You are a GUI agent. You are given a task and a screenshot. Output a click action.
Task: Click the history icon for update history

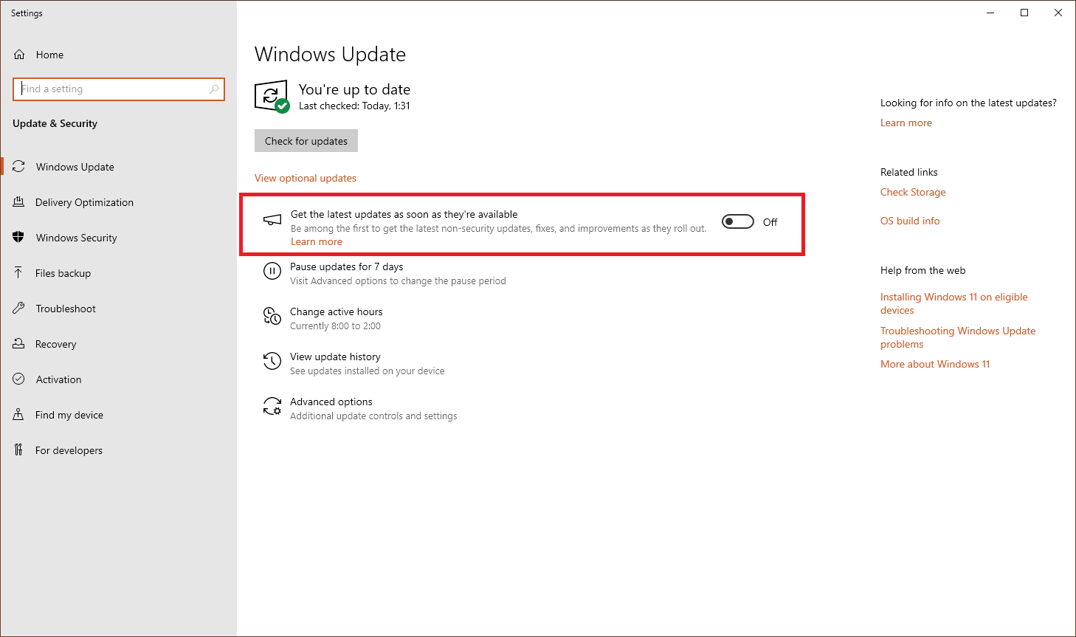(x=272, y=361)
